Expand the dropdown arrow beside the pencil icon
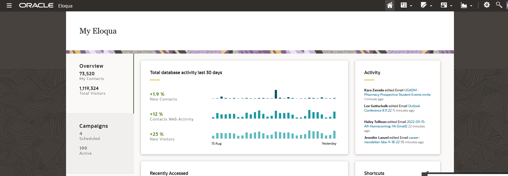This screenshot has width=508, height=176. coord(431,6)
